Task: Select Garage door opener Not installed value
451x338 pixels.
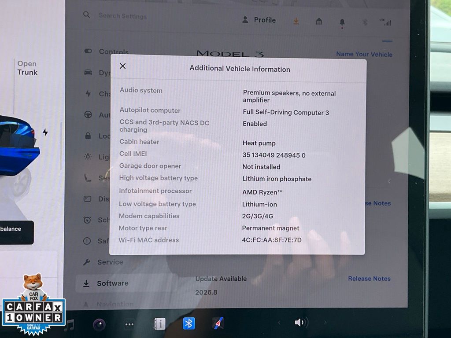Action: [x=261, y=167]
